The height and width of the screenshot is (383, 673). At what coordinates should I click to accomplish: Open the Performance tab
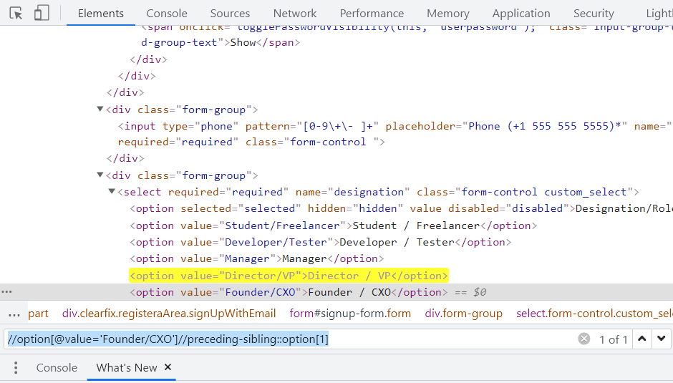(372, 14)
